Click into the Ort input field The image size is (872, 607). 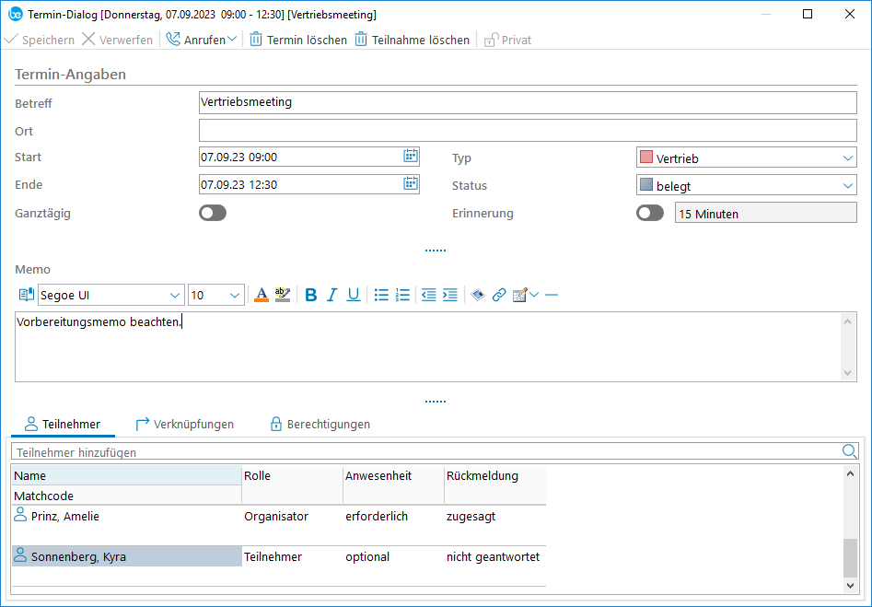pos(527,130)
